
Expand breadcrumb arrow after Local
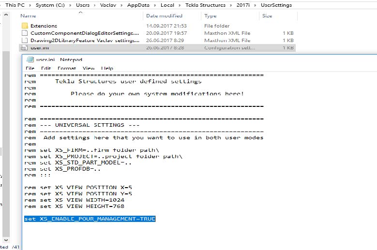180,5
